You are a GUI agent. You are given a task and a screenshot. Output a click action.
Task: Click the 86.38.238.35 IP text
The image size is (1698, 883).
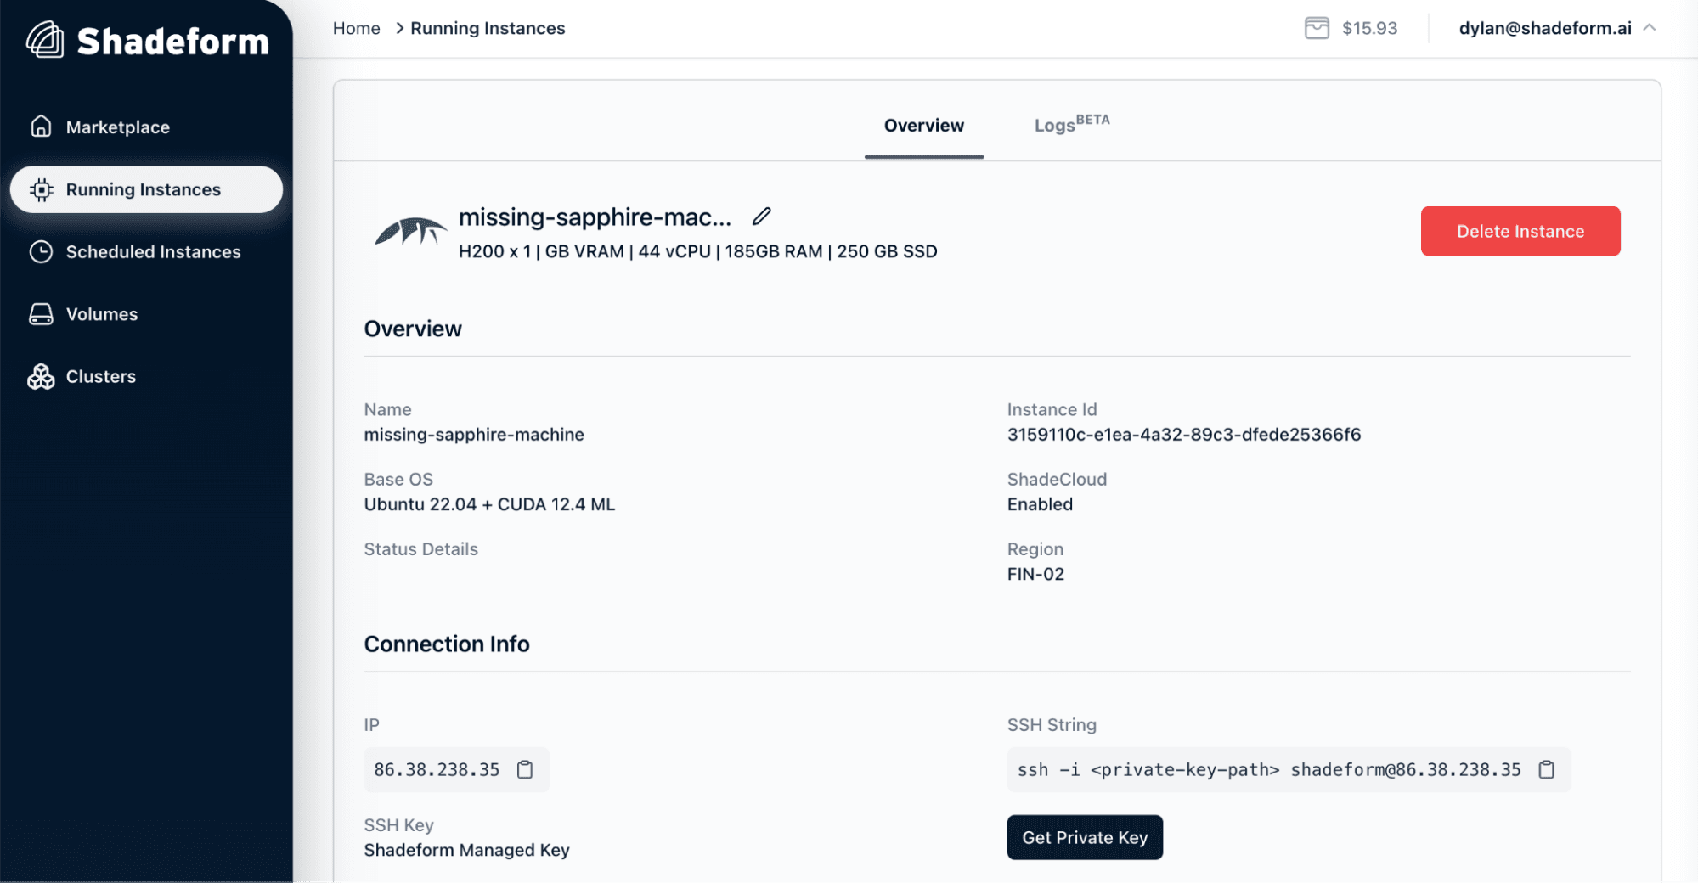437,769
